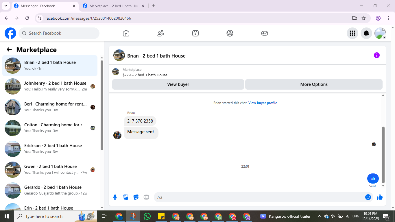Viewport: 395px width, 222px height.
Task: Click the chat messages scrollbar
Action: (383, 155)
